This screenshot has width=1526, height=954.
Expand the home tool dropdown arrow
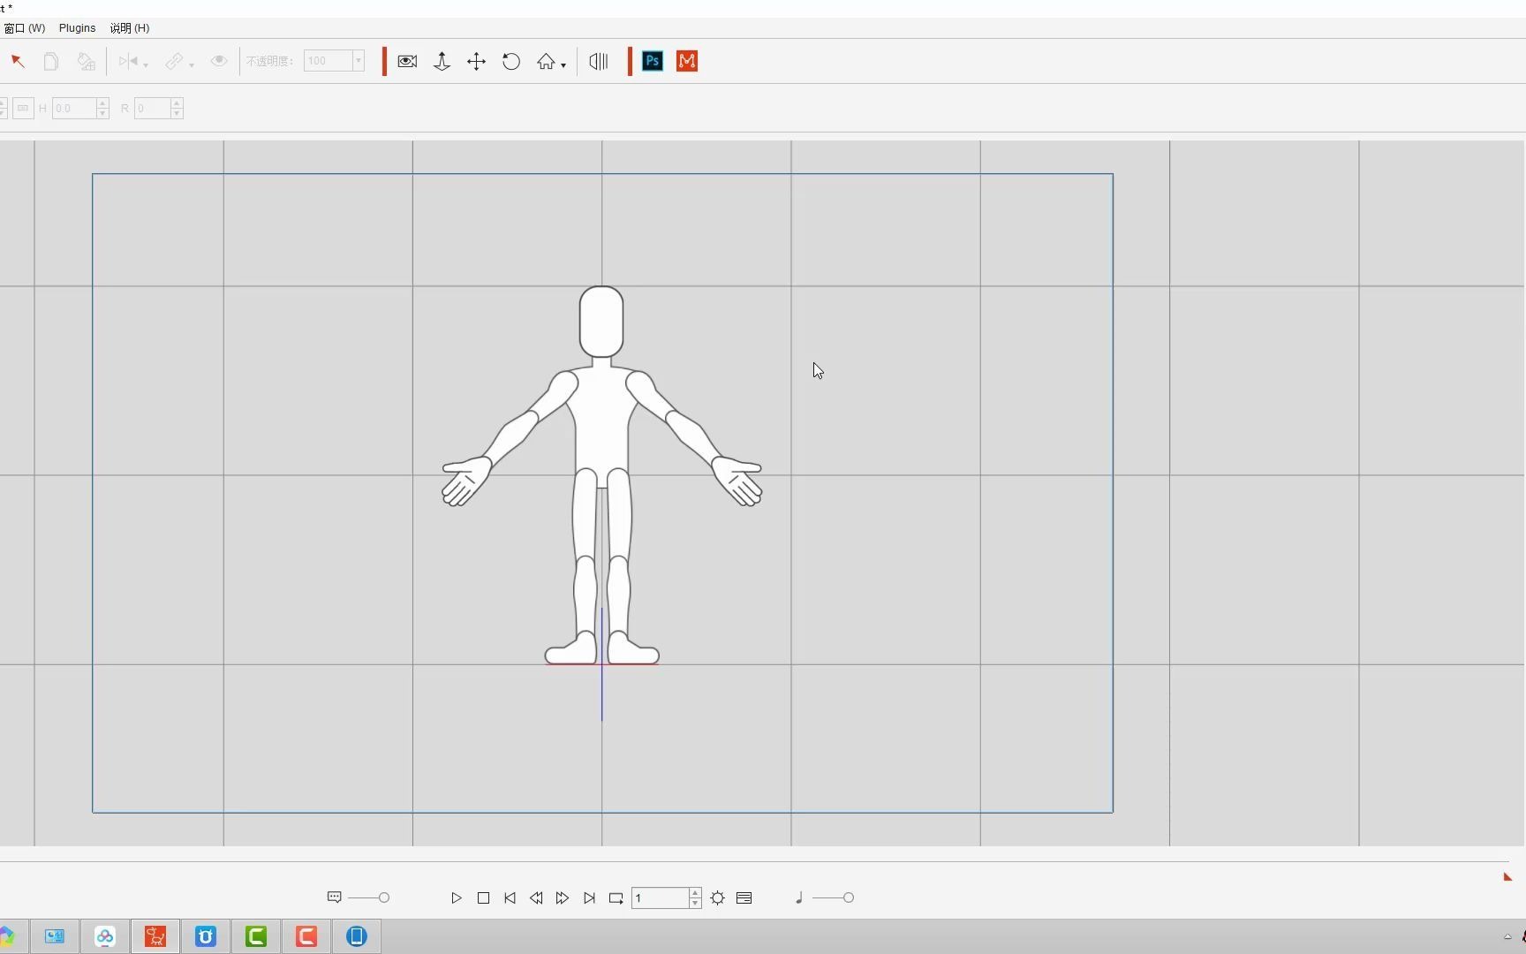563,64
